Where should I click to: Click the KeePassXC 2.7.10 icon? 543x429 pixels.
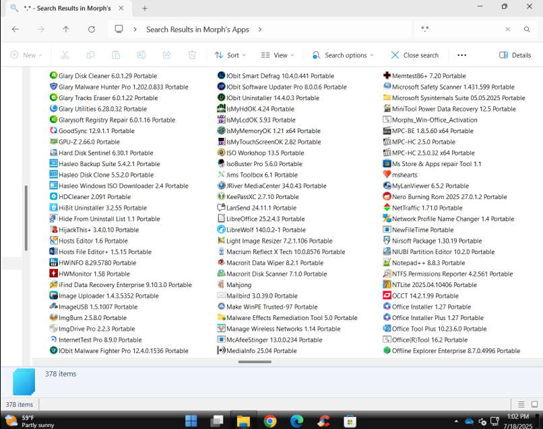click(221, 196)
